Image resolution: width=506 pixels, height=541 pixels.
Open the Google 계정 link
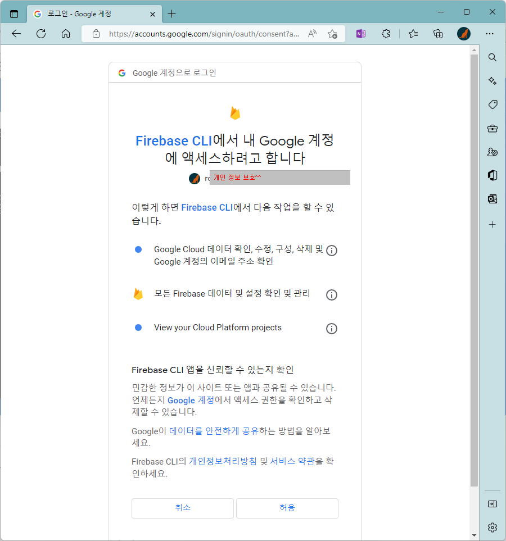pyautogui.click(x=191, y=400)
